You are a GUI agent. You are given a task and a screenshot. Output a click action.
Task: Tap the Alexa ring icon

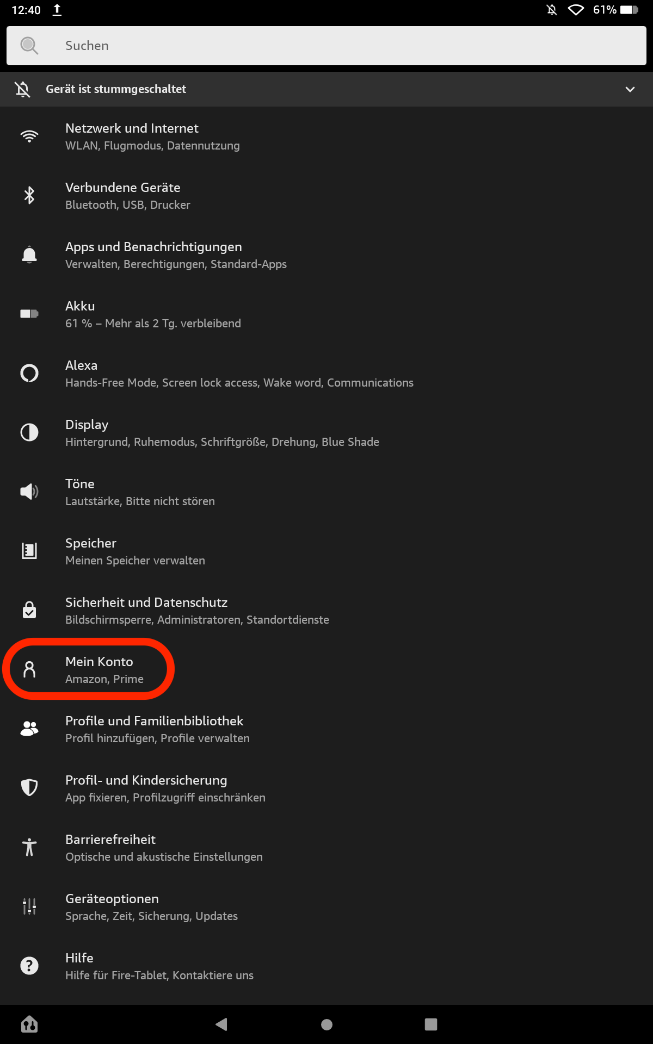click(x=29, y=373)
